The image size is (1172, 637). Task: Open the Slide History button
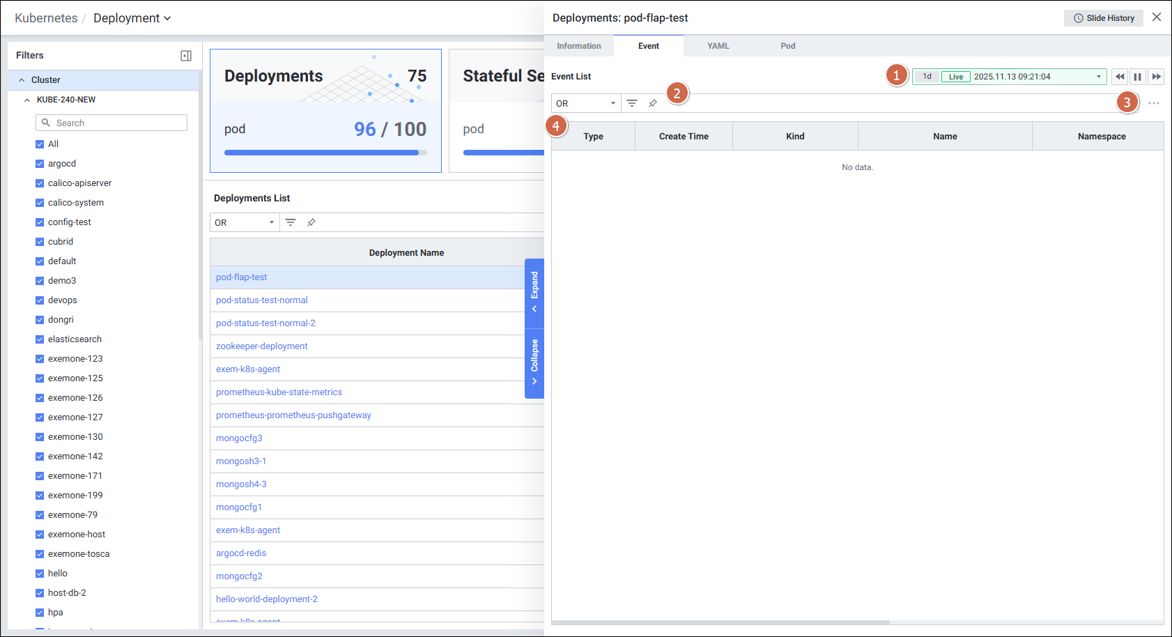(x=1103, y=18)
